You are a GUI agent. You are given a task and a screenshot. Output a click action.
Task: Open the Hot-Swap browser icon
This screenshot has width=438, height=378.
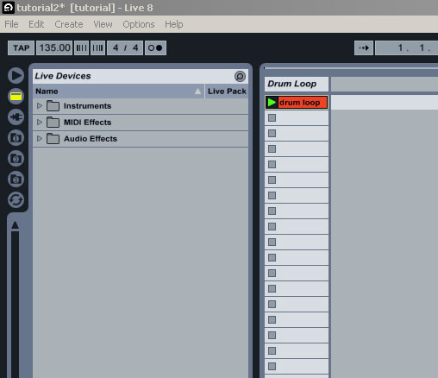point(16,200)
